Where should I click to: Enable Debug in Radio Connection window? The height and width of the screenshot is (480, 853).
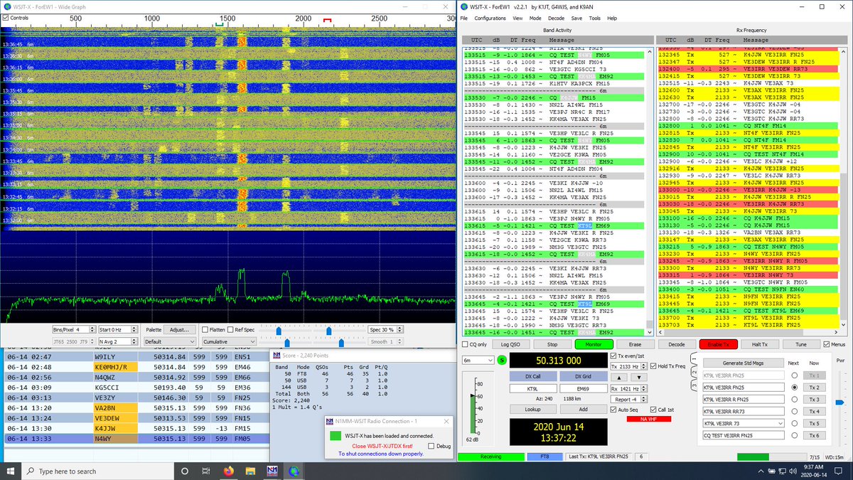431,446
